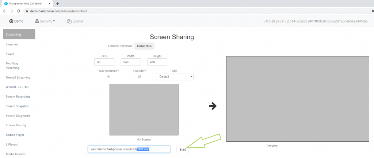Open Embed Player demo

click(15, 135)
